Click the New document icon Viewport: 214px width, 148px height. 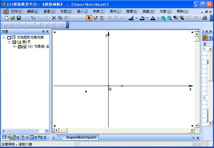click(x=6, y=18)
